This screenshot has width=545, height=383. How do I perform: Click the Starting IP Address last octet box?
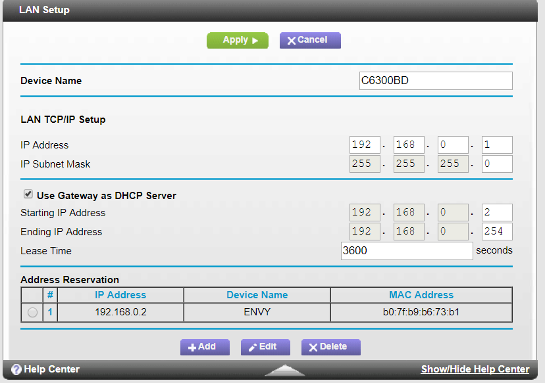[497, 212]
